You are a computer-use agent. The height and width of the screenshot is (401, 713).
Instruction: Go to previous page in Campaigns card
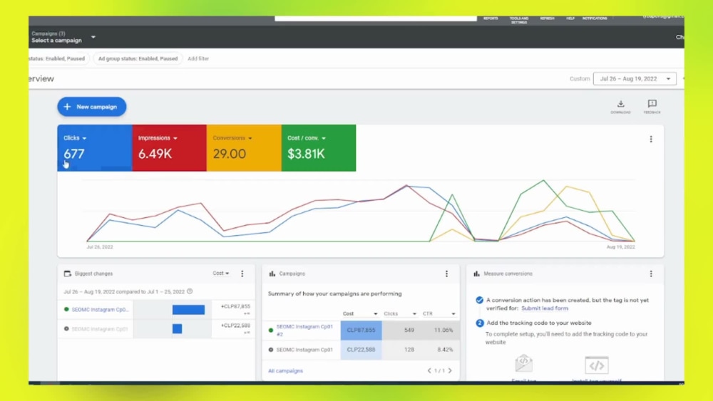(x=429, y=370)
